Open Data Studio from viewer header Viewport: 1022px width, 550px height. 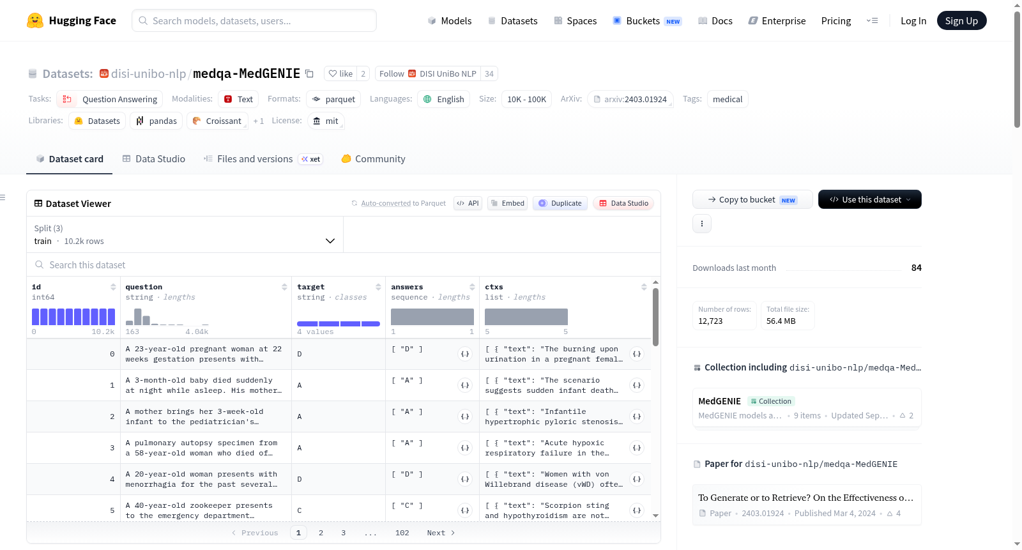[623, 203]
